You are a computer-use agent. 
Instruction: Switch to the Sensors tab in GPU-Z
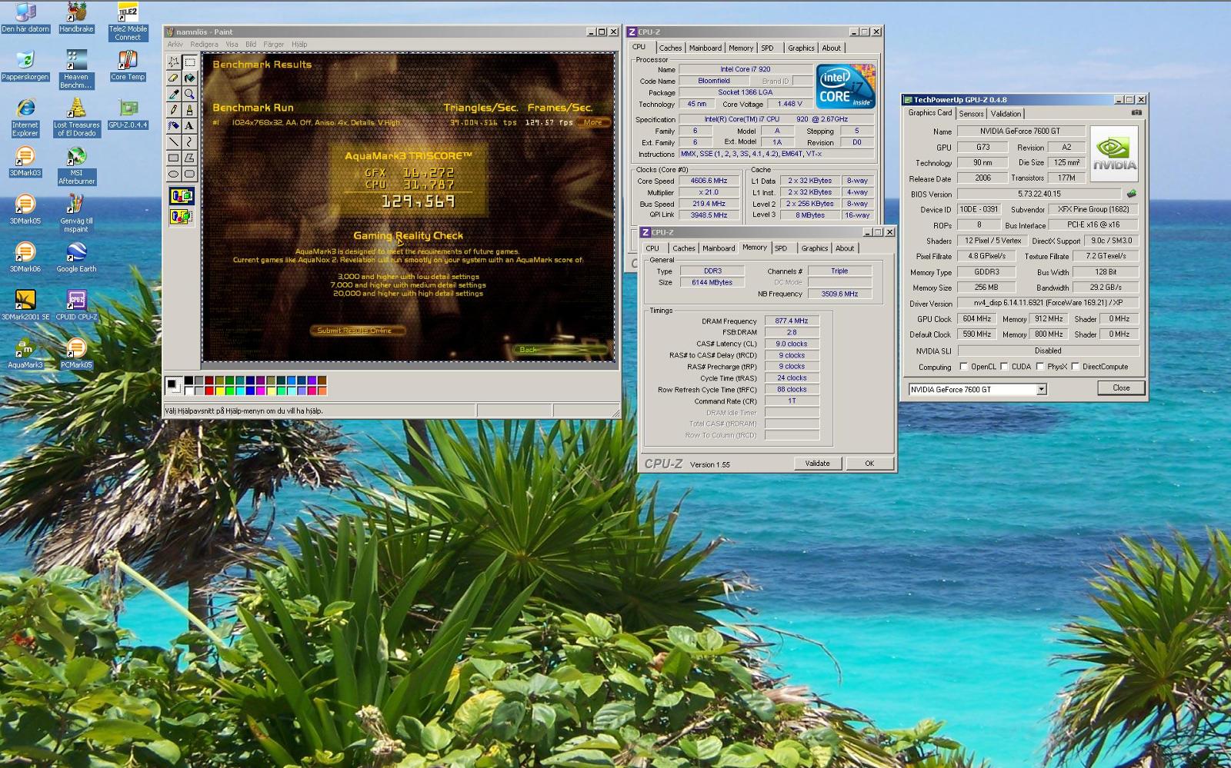(971, 114)
